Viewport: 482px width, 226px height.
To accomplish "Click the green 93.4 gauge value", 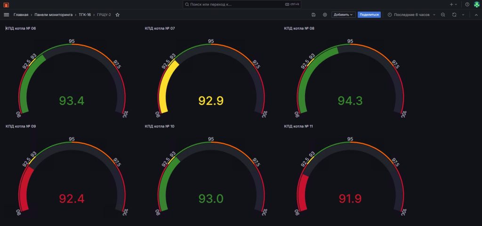I will tap(72, 101).
